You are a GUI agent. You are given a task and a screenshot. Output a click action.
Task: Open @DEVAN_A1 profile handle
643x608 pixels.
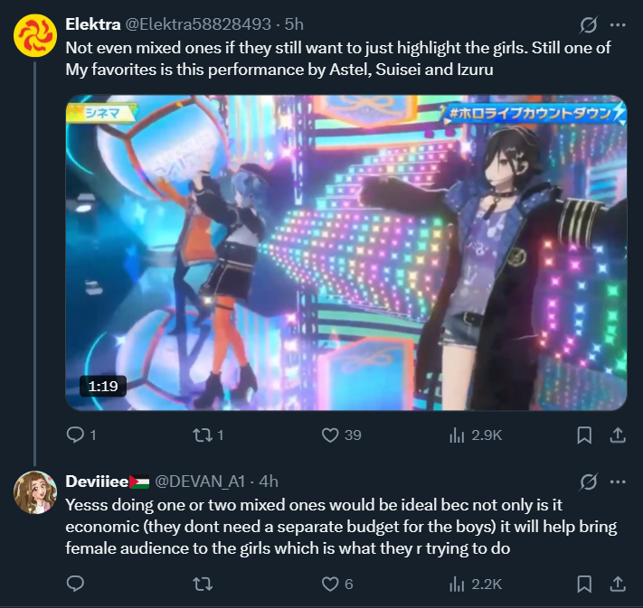[x=200, y=482]
